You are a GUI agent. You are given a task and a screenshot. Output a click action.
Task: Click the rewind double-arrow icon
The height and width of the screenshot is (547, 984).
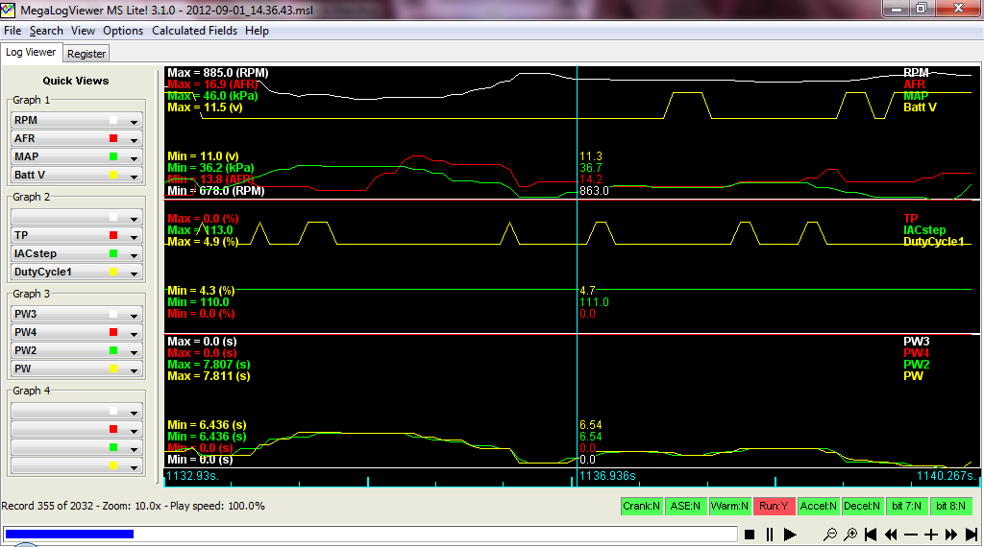point(891,535)
